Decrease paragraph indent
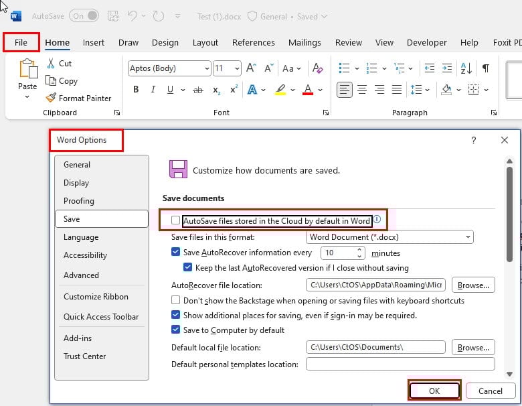This screenshot has height=406, width=522. coord(430,68)
